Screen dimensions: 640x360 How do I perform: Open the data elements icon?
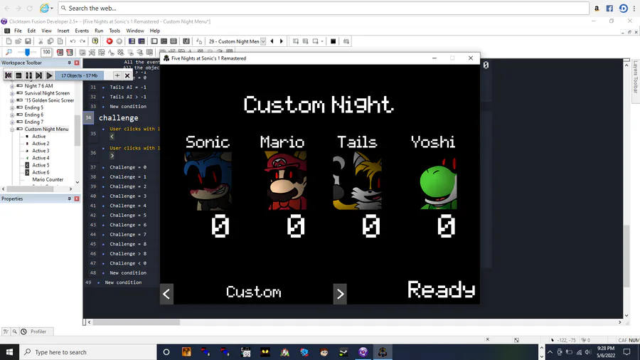click(186, 41)
